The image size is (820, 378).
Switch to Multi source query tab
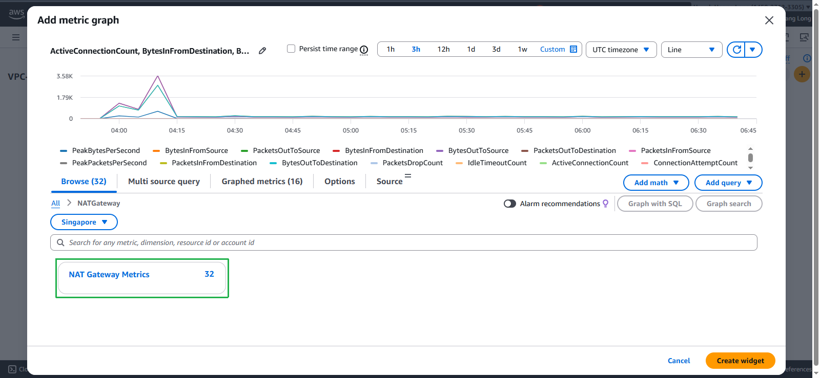164,181
